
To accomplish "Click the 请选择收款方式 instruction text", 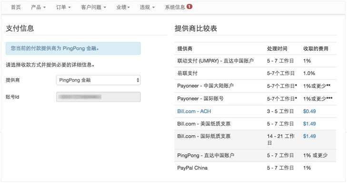I will pyautogui.click(x=50, y=65).
